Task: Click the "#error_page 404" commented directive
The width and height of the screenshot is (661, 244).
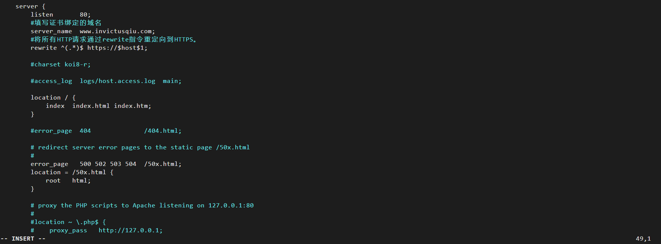Action: pyautogui.click(x=61, y=131)
